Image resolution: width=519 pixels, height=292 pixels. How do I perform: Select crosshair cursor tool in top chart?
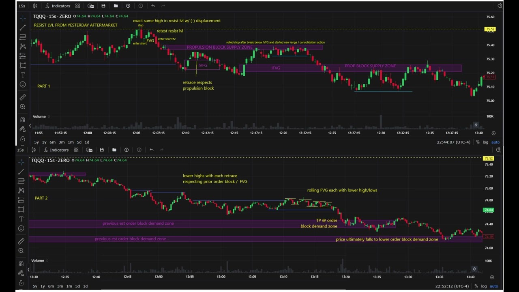[x=23, y=18]
